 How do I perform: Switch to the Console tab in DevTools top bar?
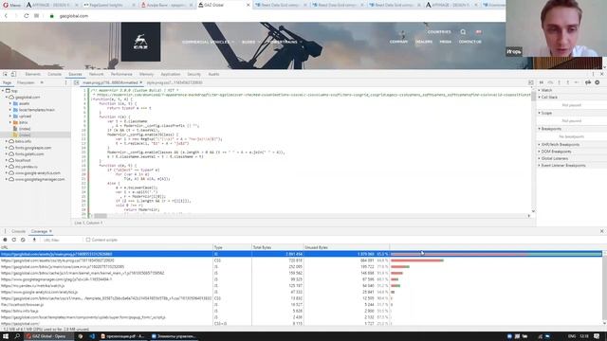(x=55, y=74)
